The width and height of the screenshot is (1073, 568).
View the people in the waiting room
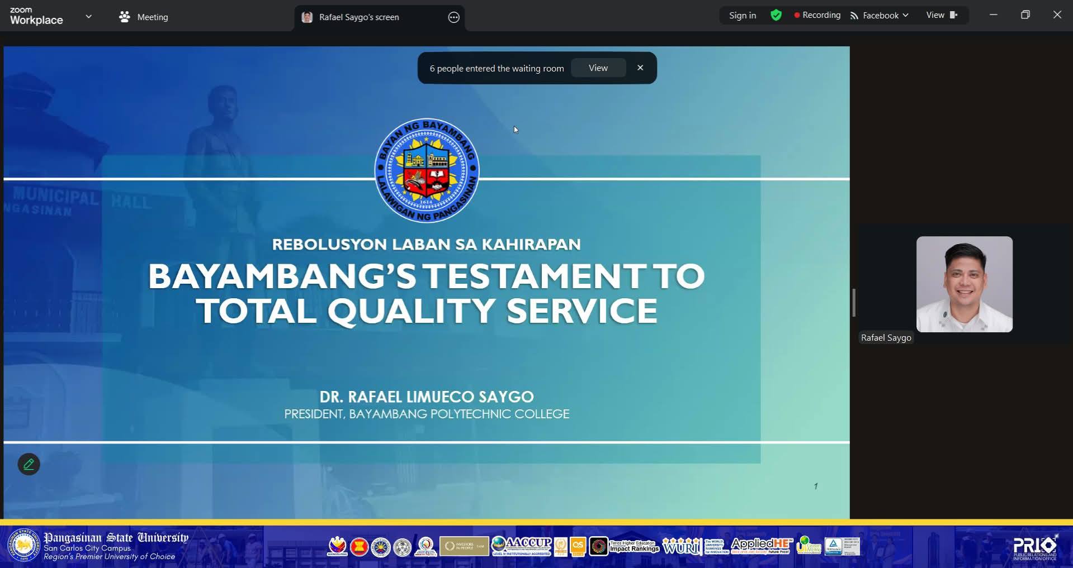coord(598,68)
